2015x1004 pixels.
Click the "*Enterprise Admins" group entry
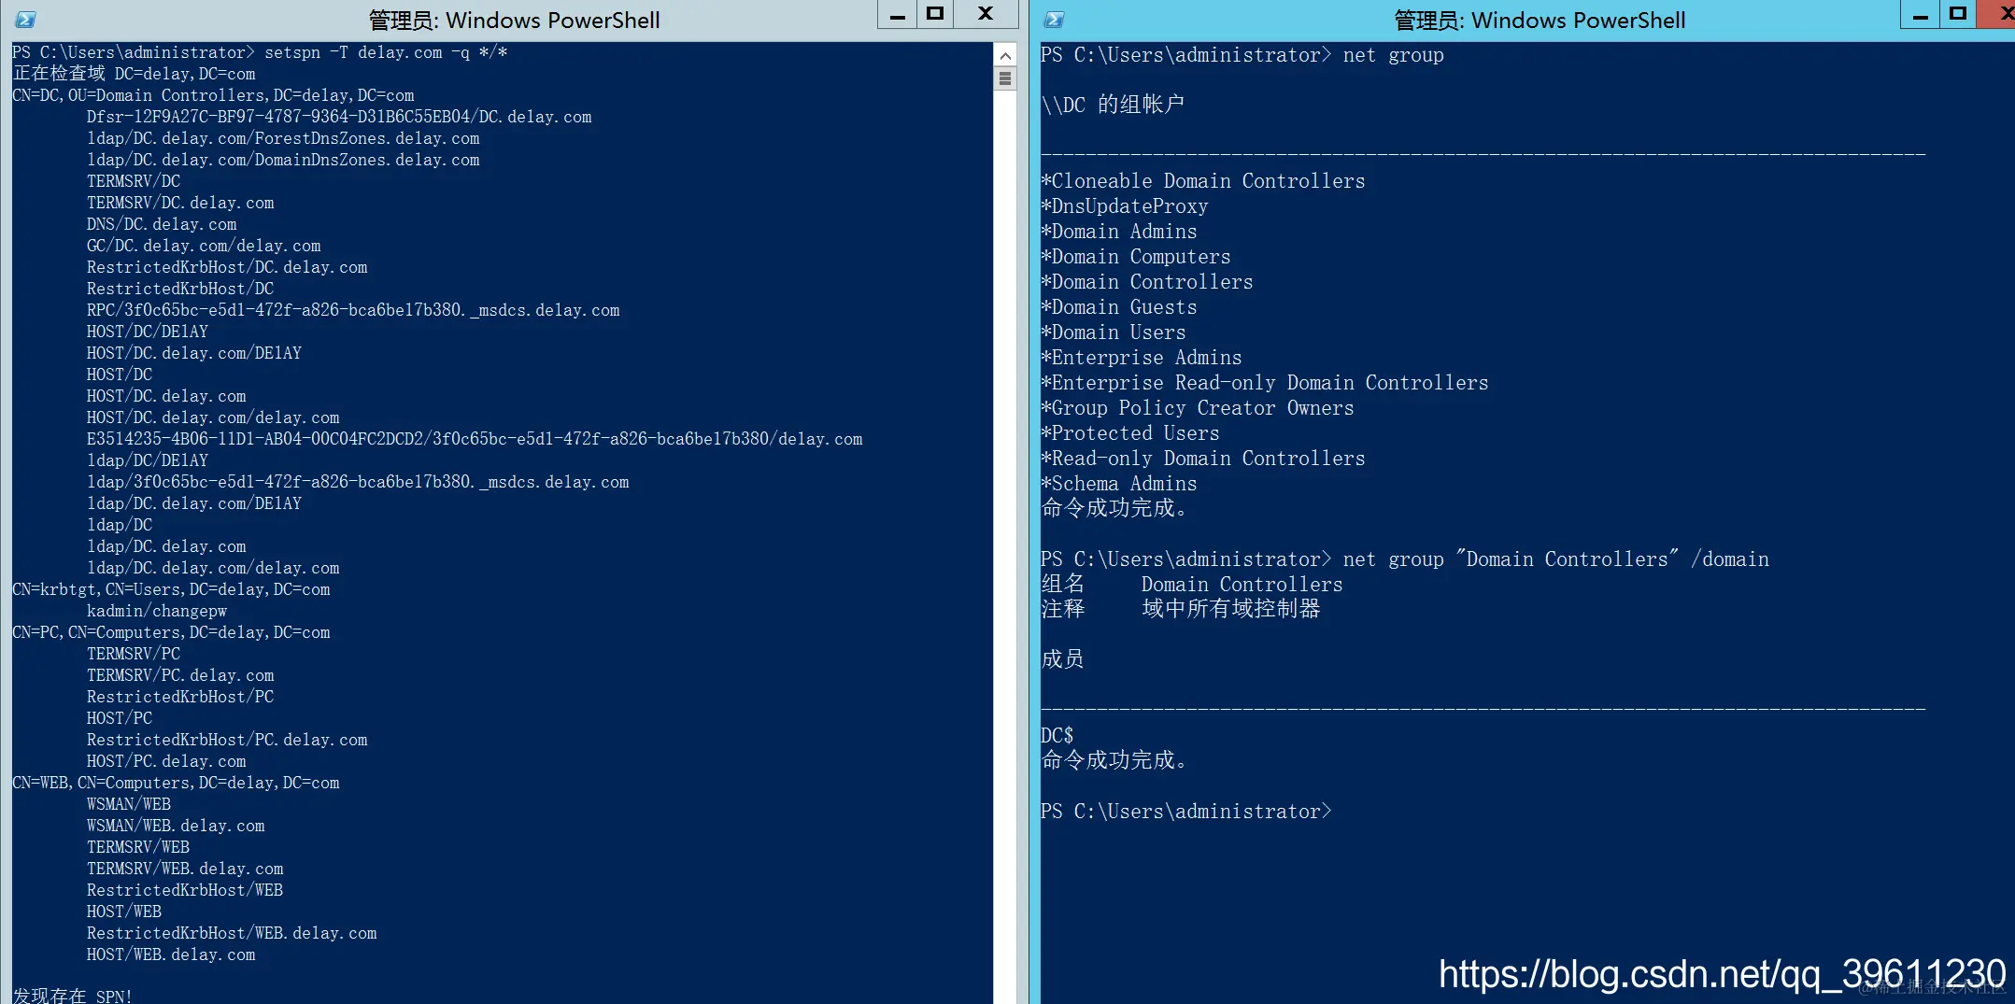pos(1142,358)
